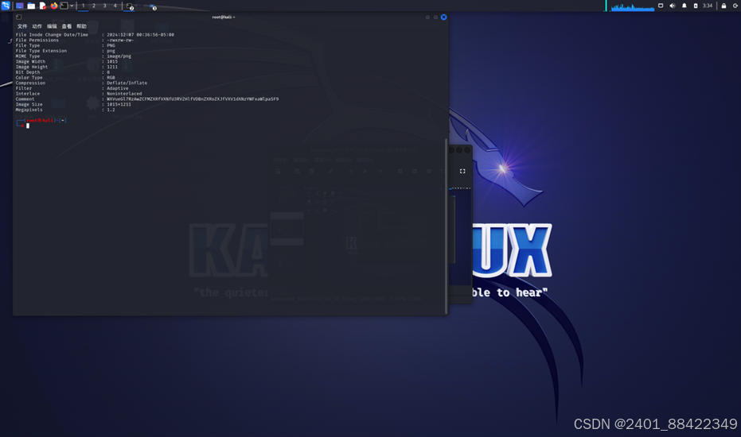741x437 pixels.
Task: Open the Kali applications menu
Action: pyautogui.click(x=6, y=6)
